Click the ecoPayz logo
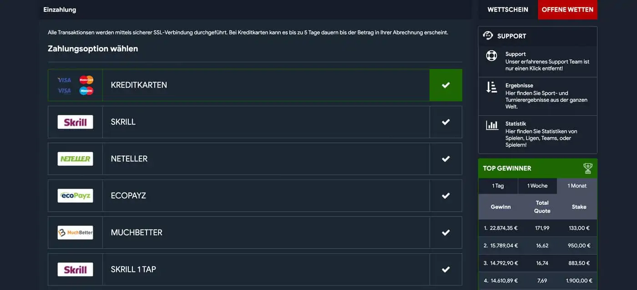The image size is (637, 290). tap(75, 196)
